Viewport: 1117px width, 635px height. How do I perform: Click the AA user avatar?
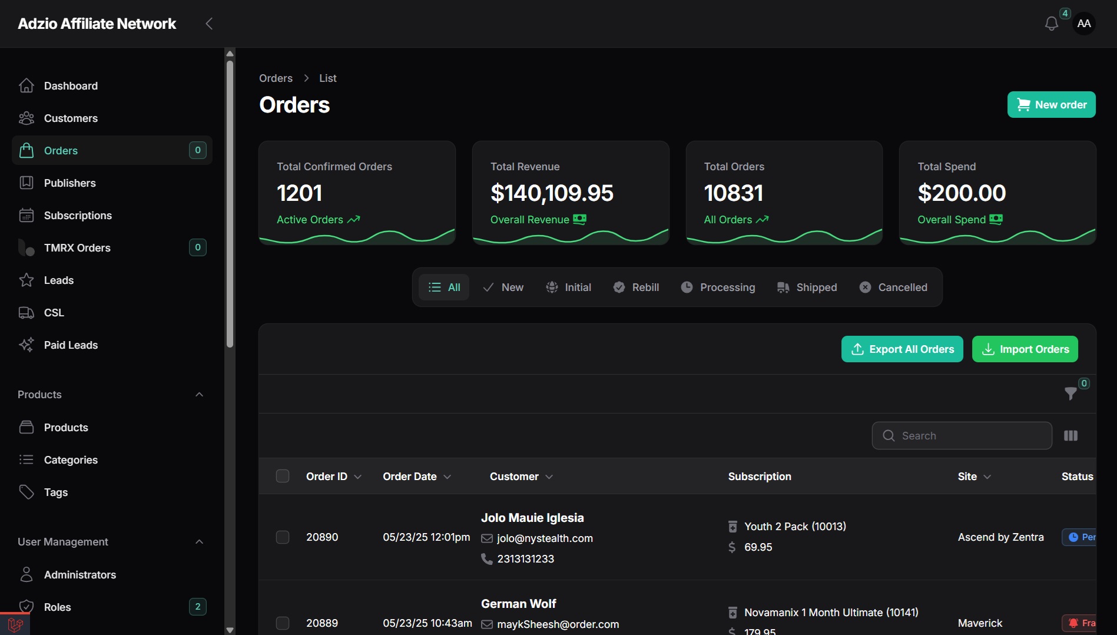tap(1083, 24)
